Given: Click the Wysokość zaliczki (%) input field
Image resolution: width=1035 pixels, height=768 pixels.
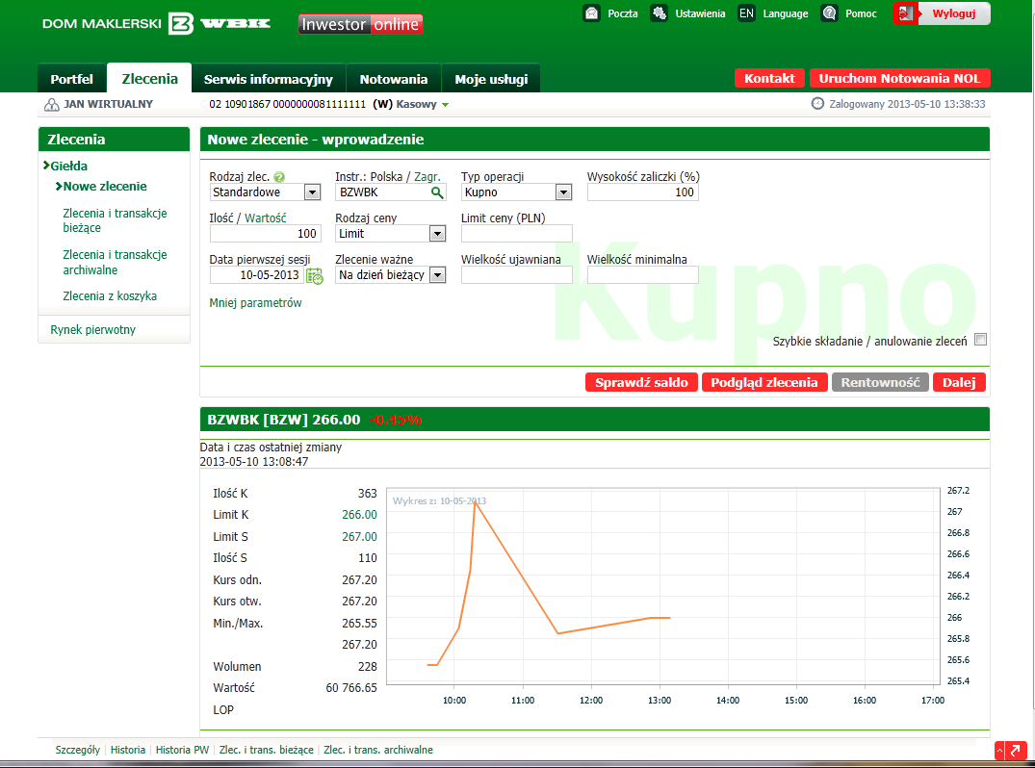Looking at the screenshot, I should point(643,192).
